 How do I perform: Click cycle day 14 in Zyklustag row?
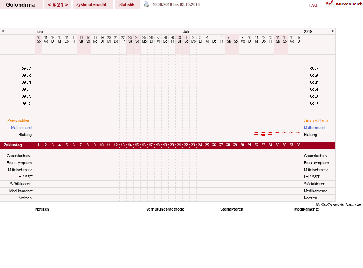pos(130,145)
